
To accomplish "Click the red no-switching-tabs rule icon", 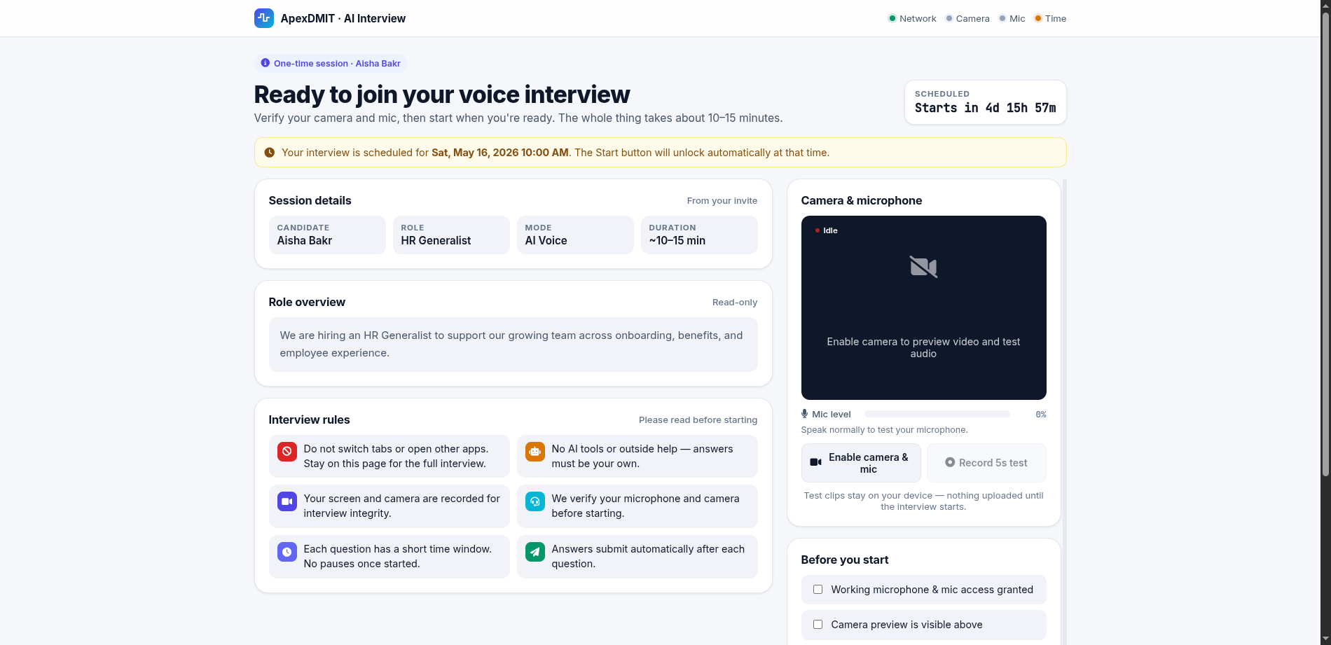I will [x=287, y=452].
